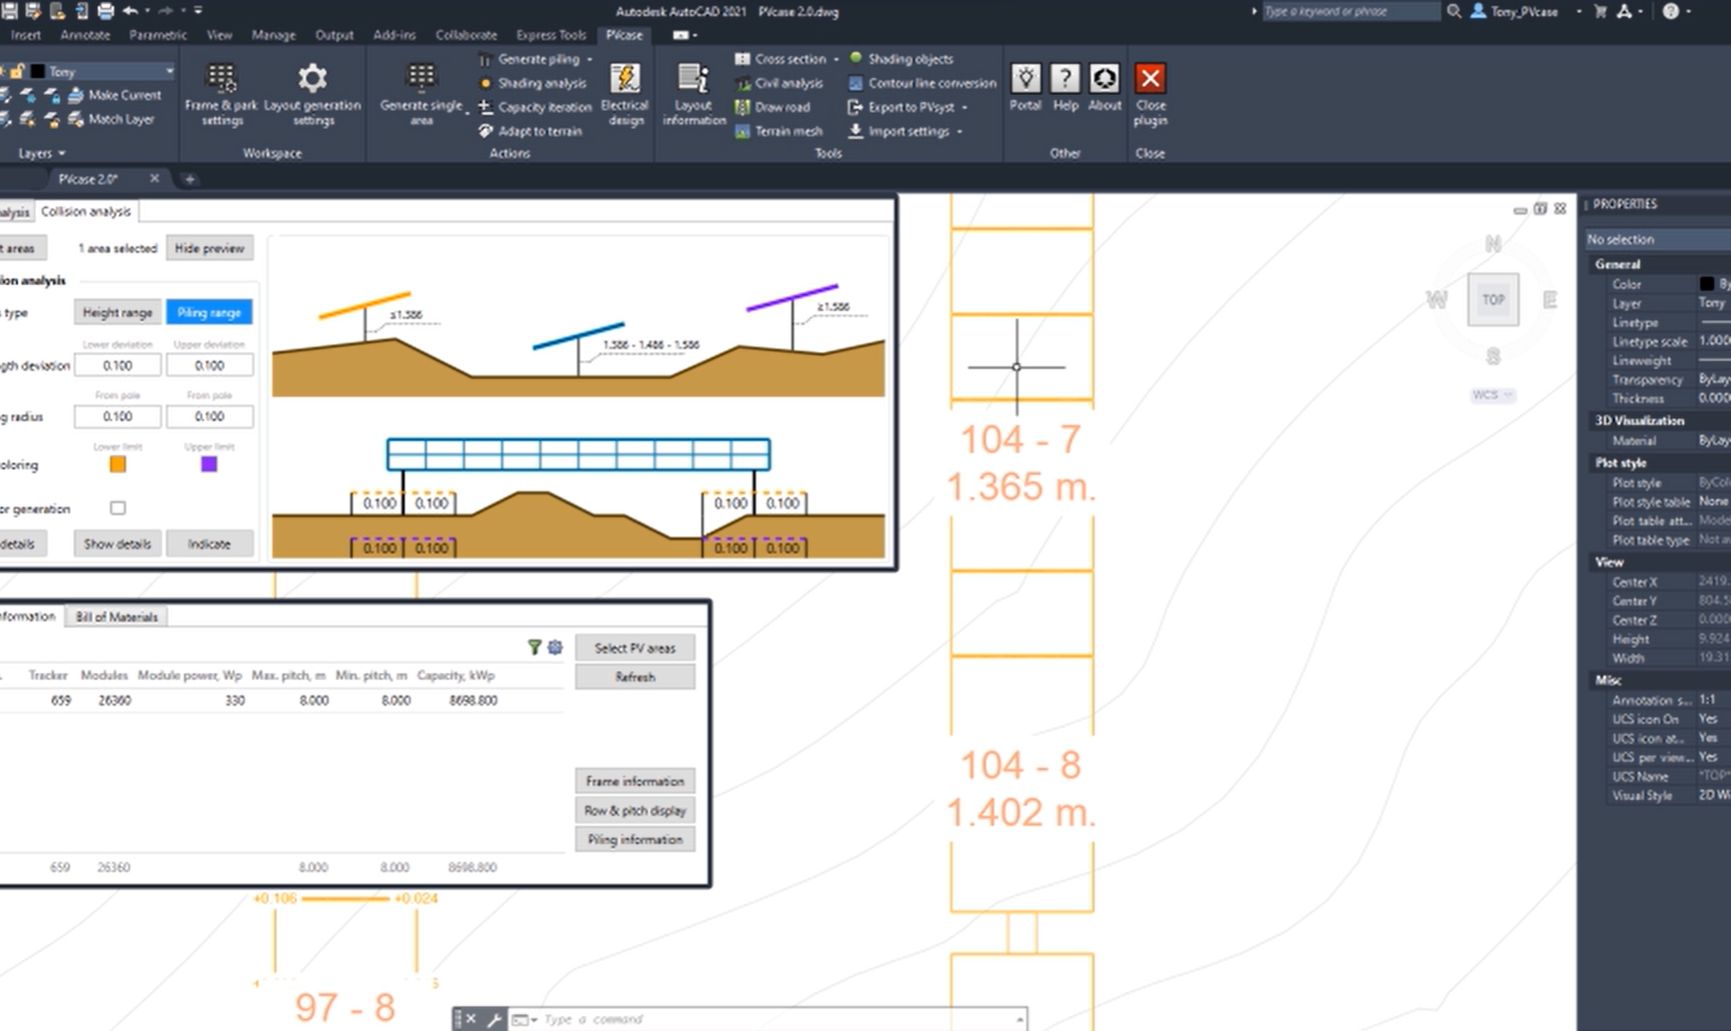Switch to the Bill of Materials tab
The image size is (1731, 1031).
(115, 616)
